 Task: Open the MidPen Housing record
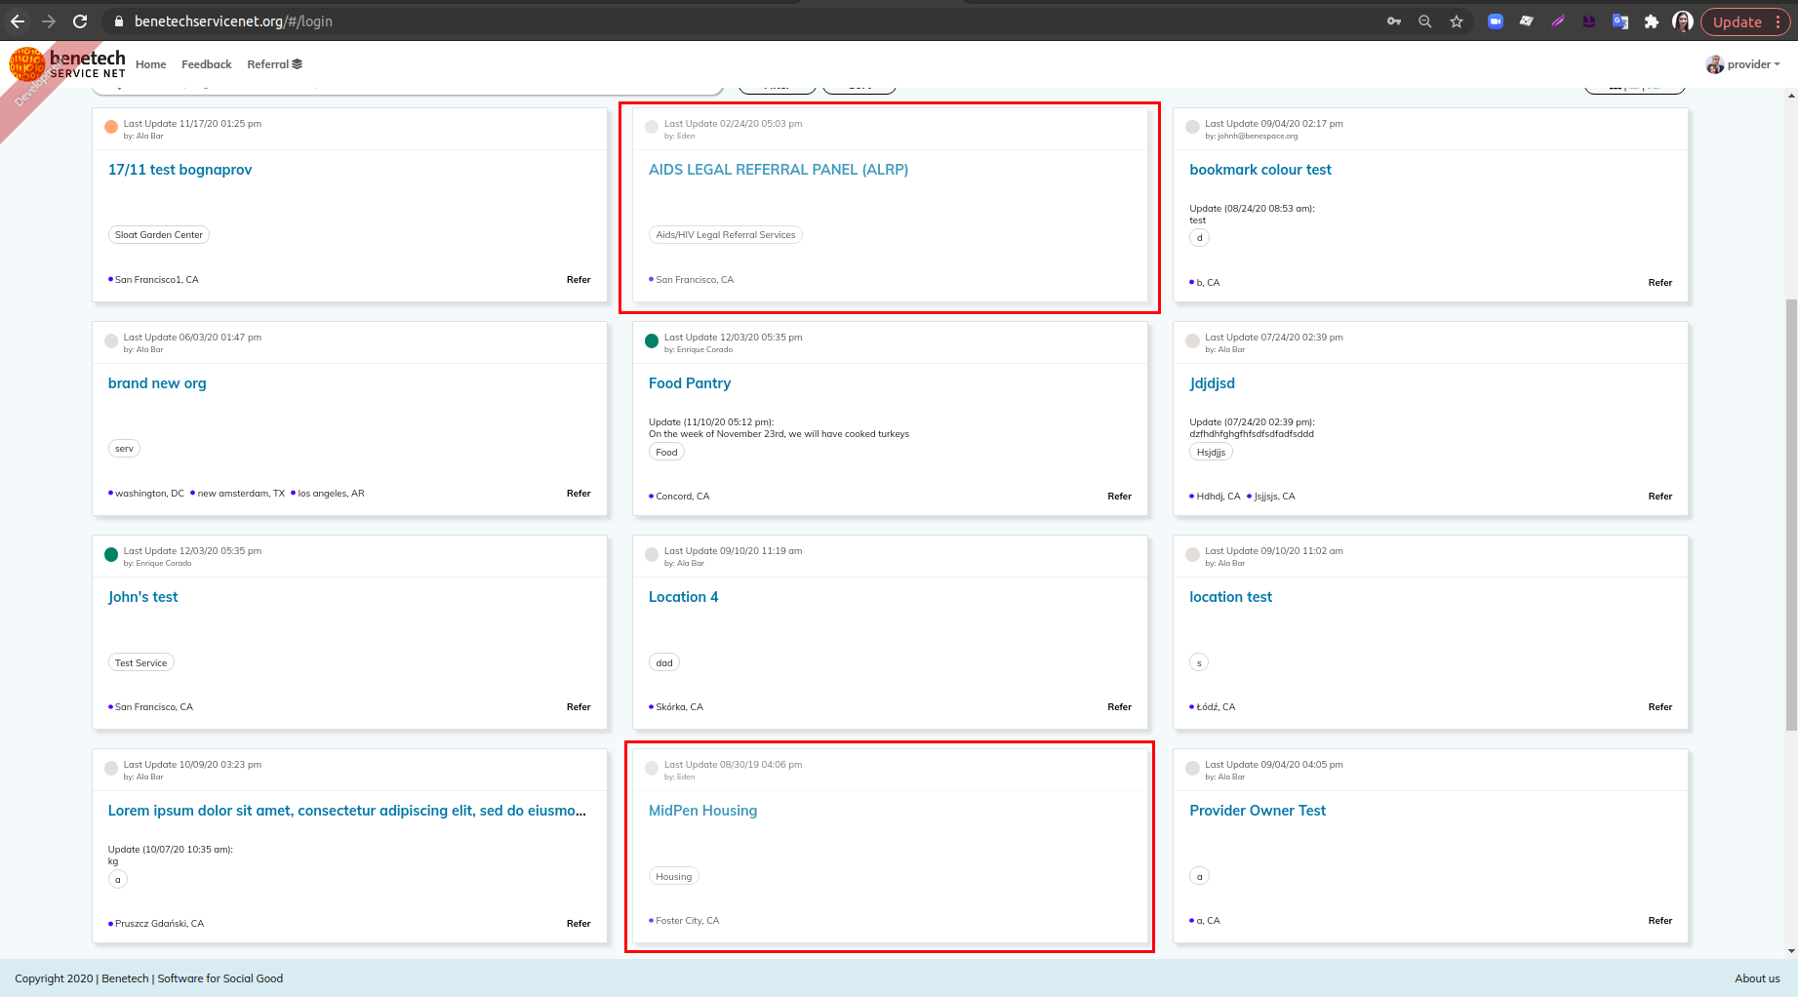pos(702,811)
